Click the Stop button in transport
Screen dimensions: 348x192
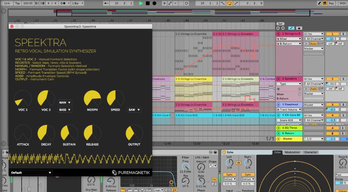click(x=147, y=3)
